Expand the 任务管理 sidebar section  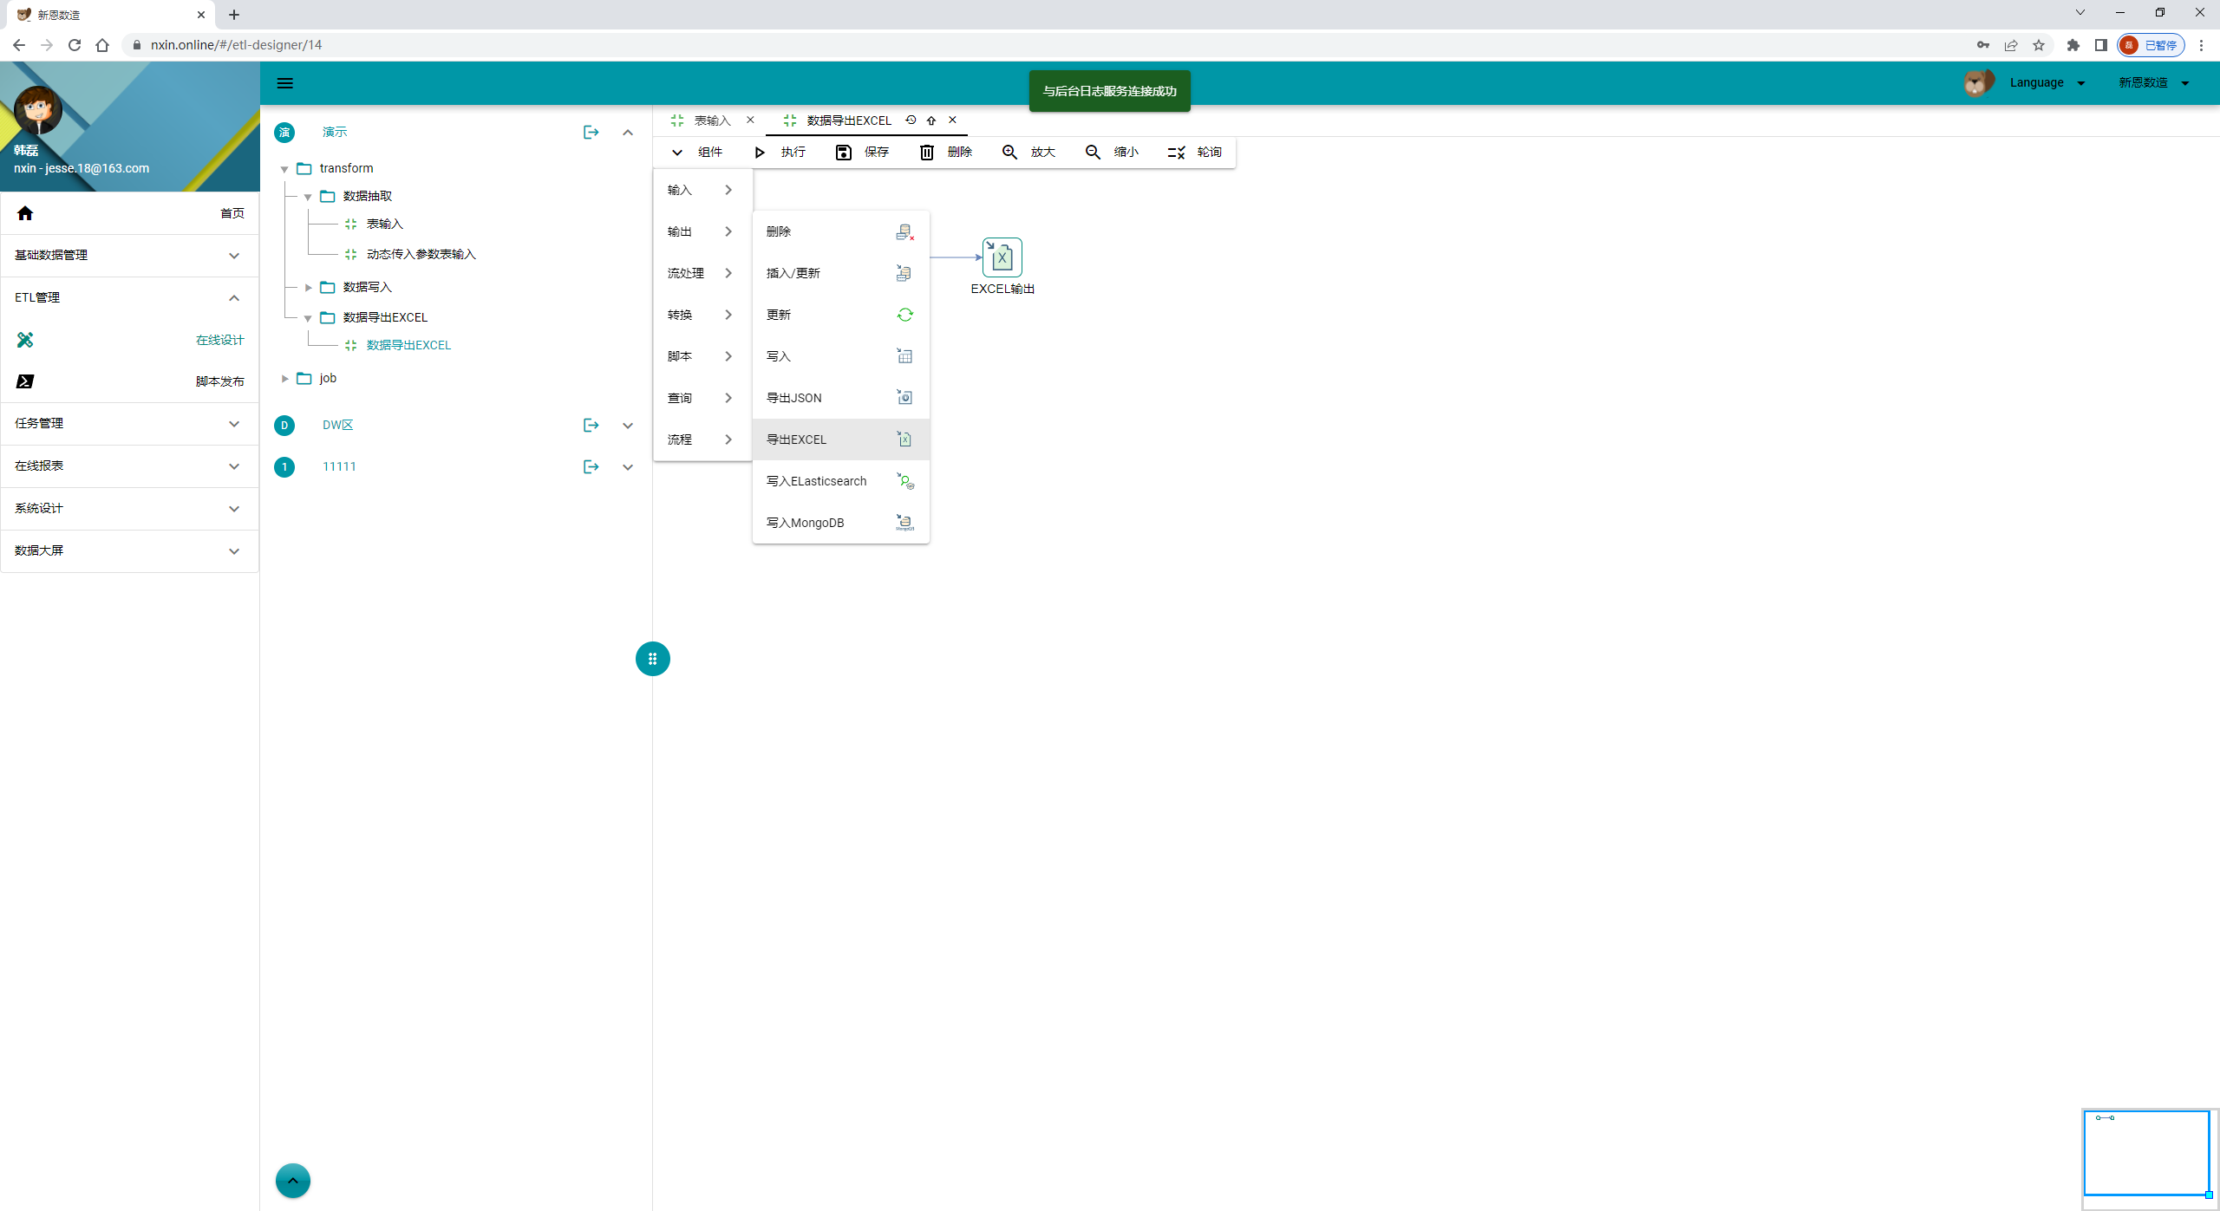pyautogui.click(x=130, y=424)
